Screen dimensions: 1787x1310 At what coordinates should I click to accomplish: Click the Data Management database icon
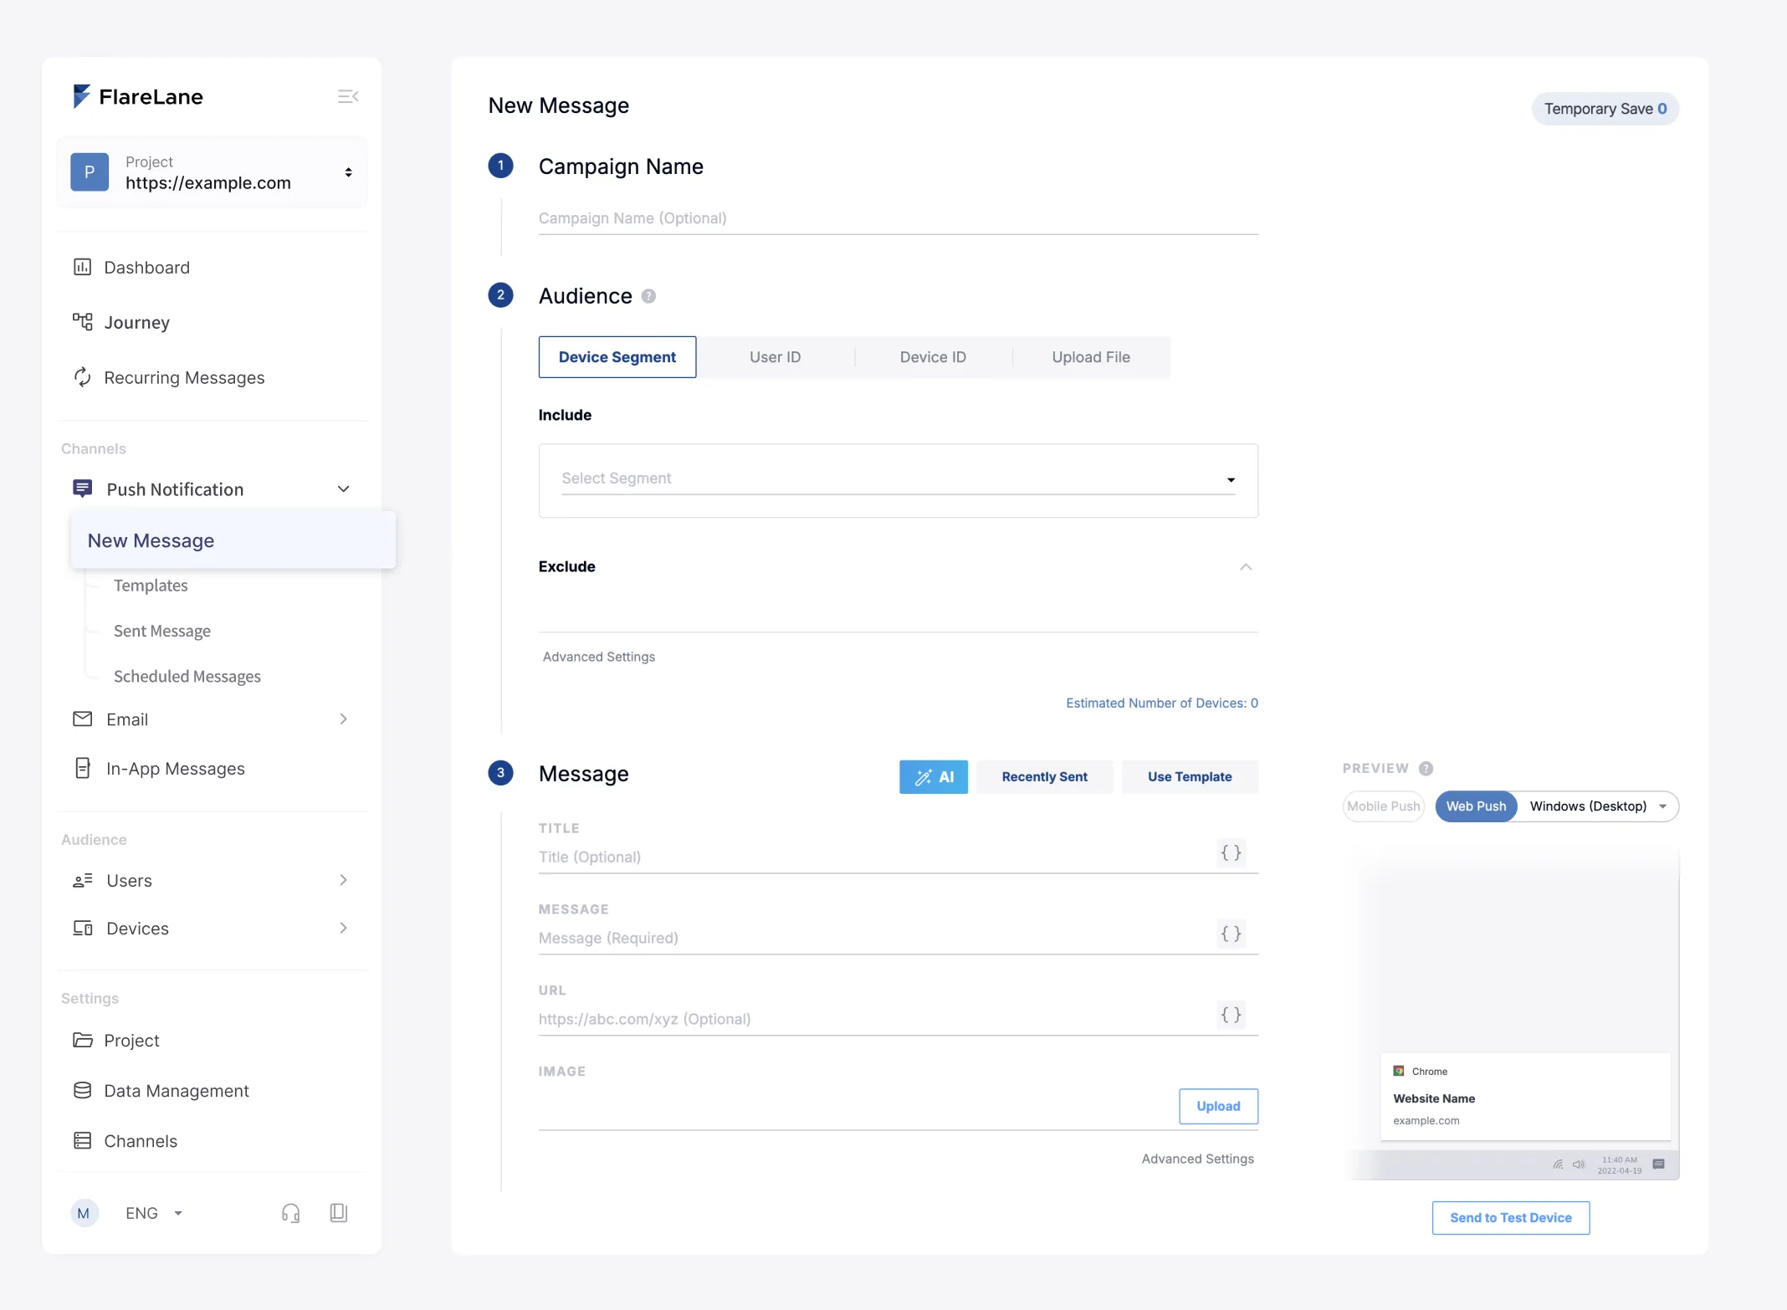[82, 1090]
